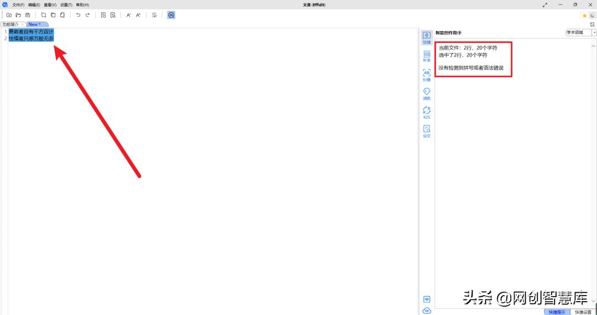597x315 pixels.
Task: Click the find in document icon
Action: (x=103, y=15)
